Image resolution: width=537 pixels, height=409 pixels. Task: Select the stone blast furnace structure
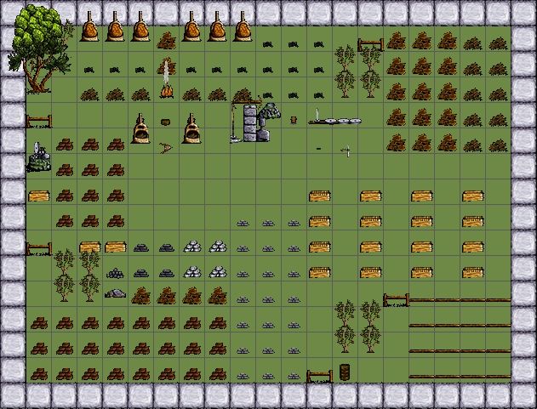(256, 122)
